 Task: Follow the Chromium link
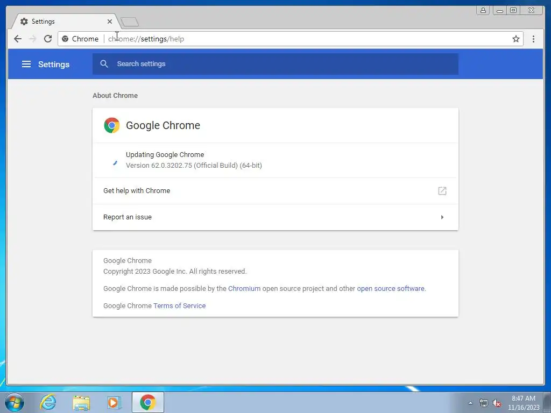[244, 288]
